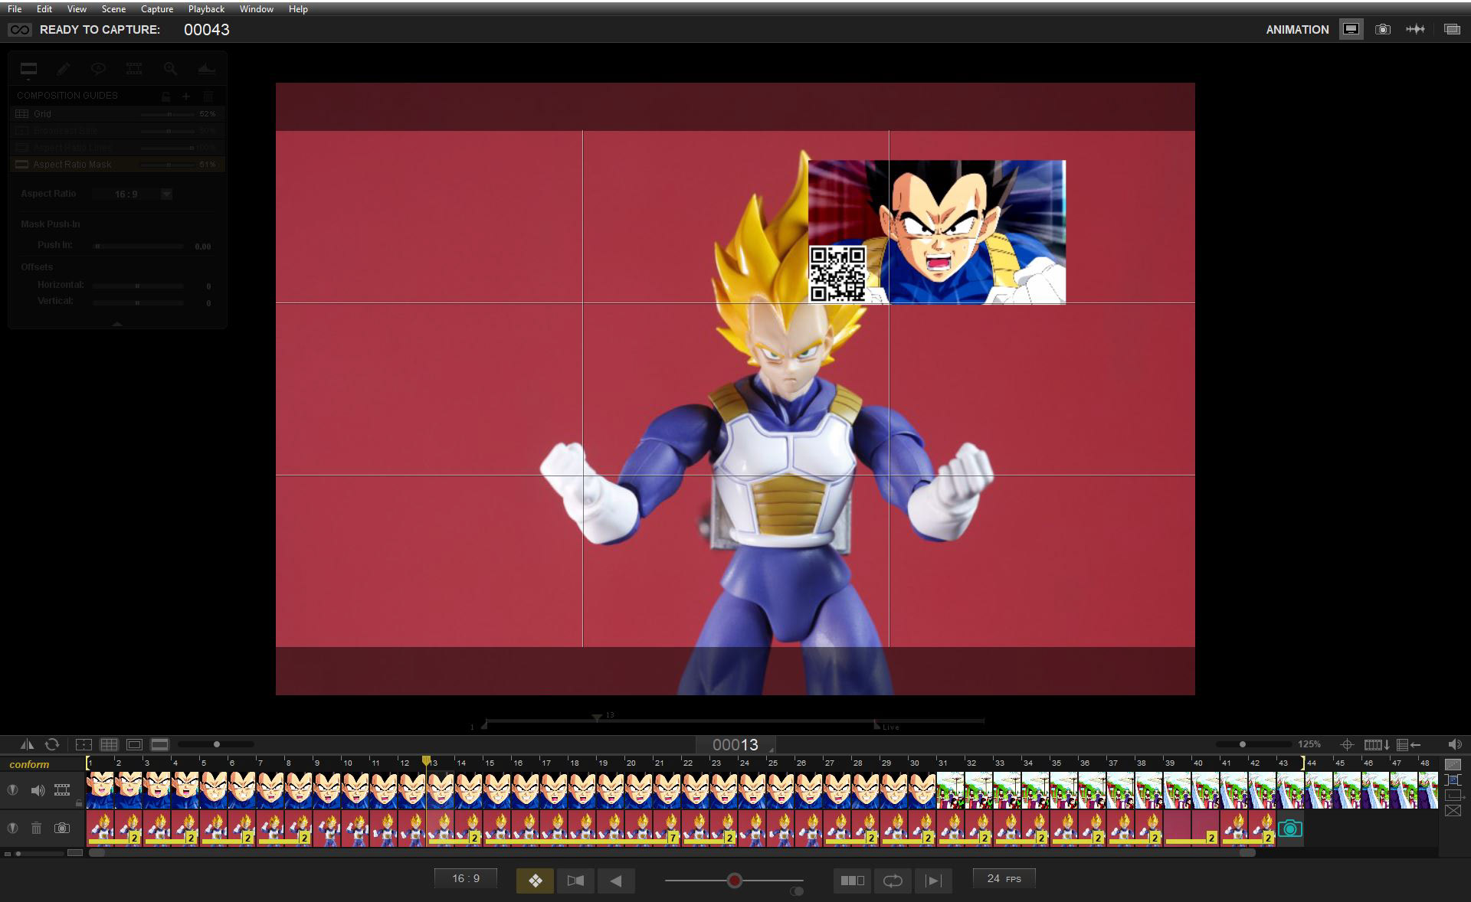Open the Audio workspace waveform icon

(1415, 29)
